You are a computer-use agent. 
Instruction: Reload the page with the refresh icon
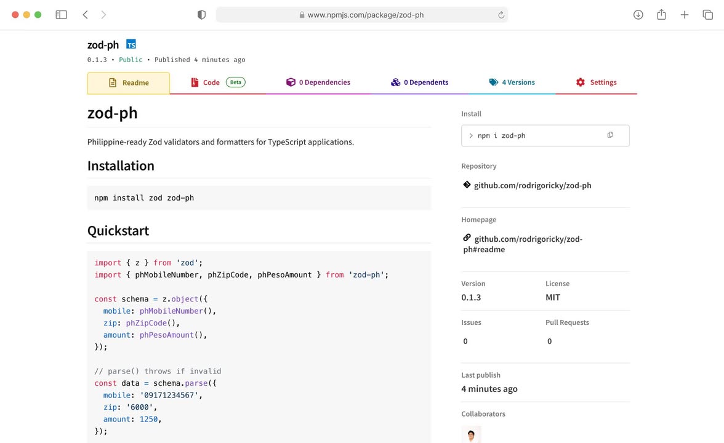tap(501, 15)
